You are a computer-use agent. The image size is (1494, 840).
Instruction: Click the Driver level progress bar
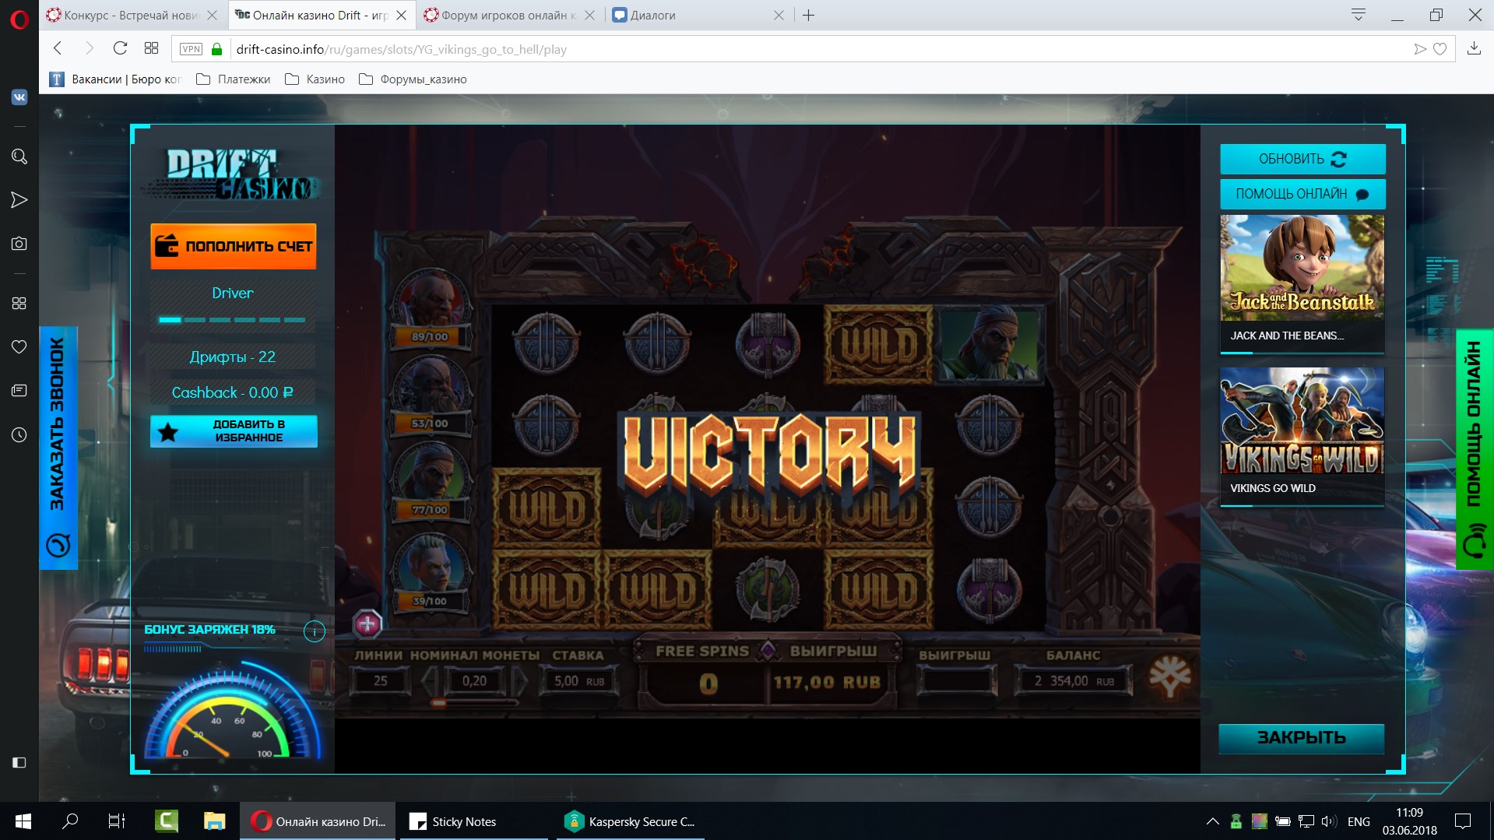pyautogui.click(x=232, y=320)
